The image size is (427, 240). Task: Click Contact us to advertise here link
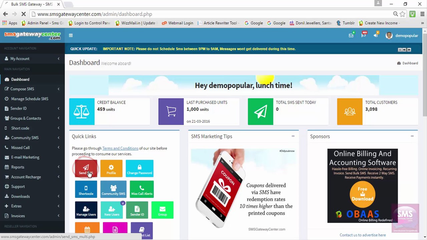tap(363, 235)
